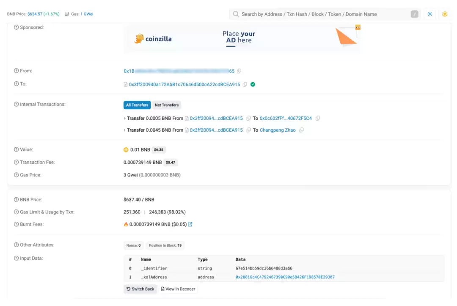This screenshot has height=306, width=457.
Task: Click help icon next to Gas Price
Action: [x=17, y=175]
